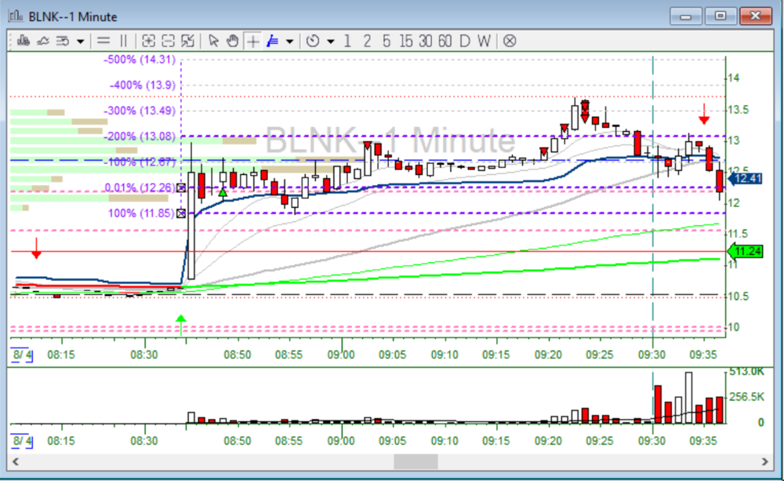The width and height of the screenshot is (784, 481).
Task: Click the clock time interval icon
Action: (313, 41)
